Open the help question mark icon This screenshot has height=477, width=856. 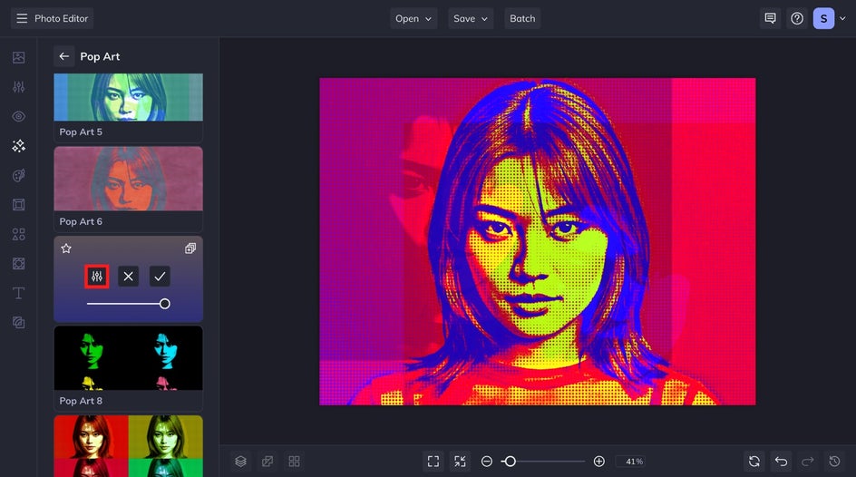click(797, 18)
